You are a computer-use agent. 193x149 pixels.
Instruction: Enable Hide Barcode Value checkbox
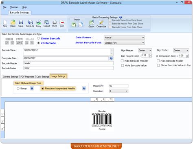pos(123,65)
